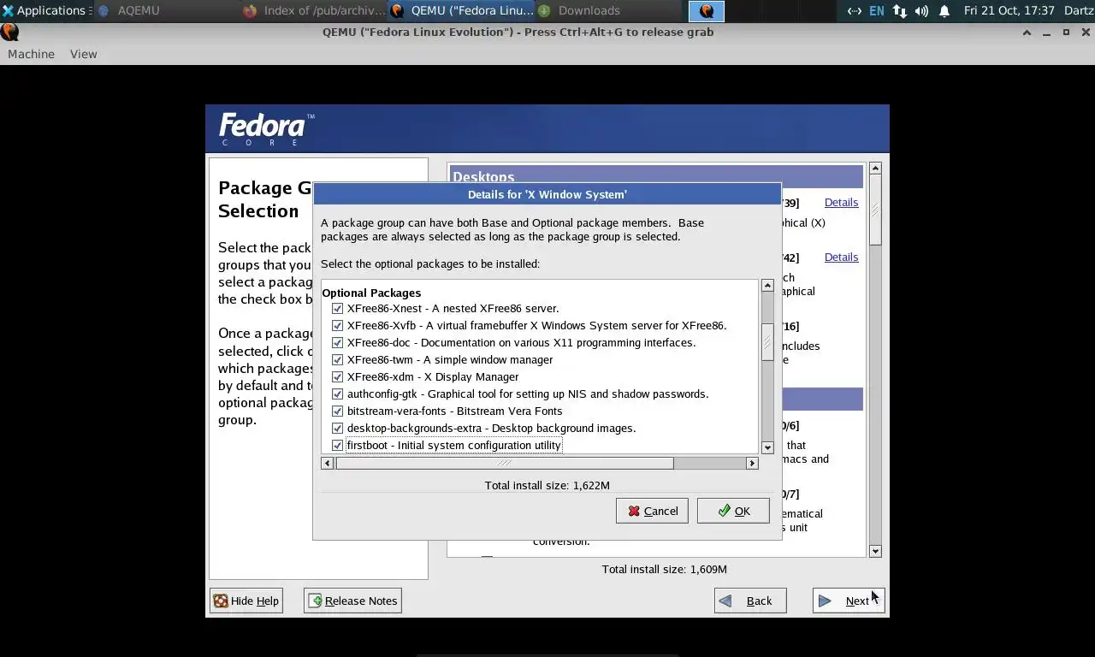Open the network connection tray icon
Screen dimensions: 1095x657
pyautogui.click(x=899, y=10)
